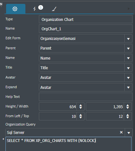Decrease the Top value
The image size is (135, 151).
[128, 118]
